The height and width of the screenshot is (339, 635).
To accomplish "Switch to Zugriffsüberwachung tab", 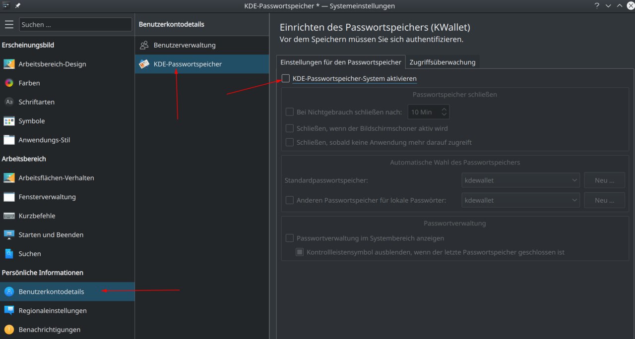I will [443, 62].
